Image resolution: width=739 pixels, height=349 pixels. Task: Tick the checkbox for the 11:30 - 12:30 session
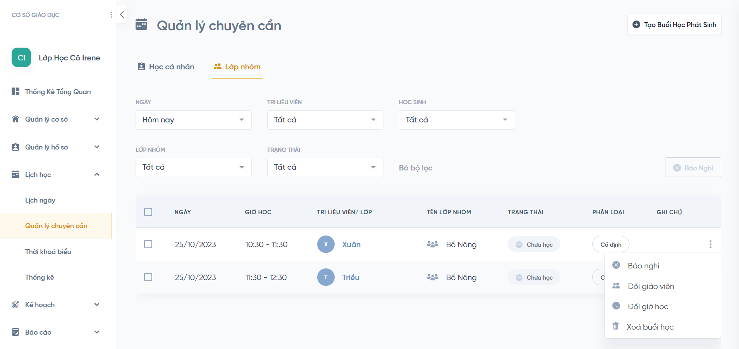[x=148, y=277]
